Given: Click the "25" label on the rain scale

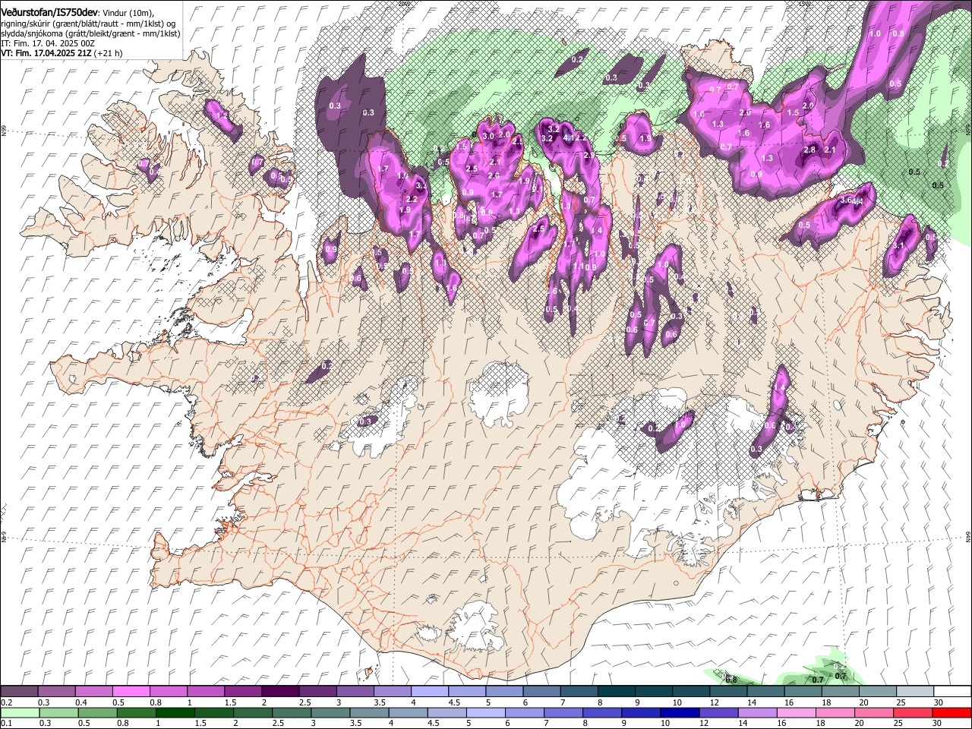Looking at the screenshot, I should [x=900, y=723].
